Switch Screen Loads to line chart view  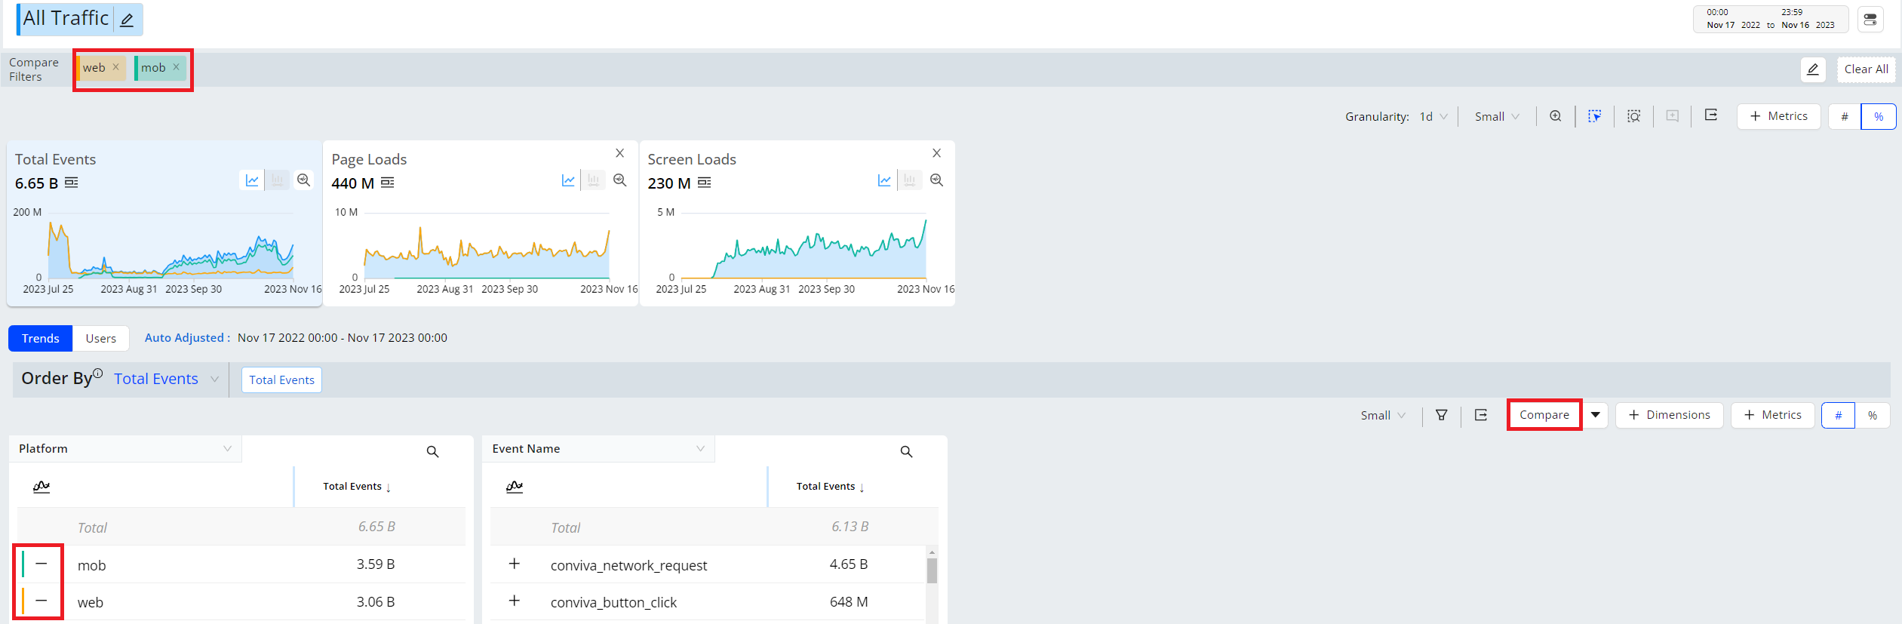pyautogui.click(x=884, y=180)
